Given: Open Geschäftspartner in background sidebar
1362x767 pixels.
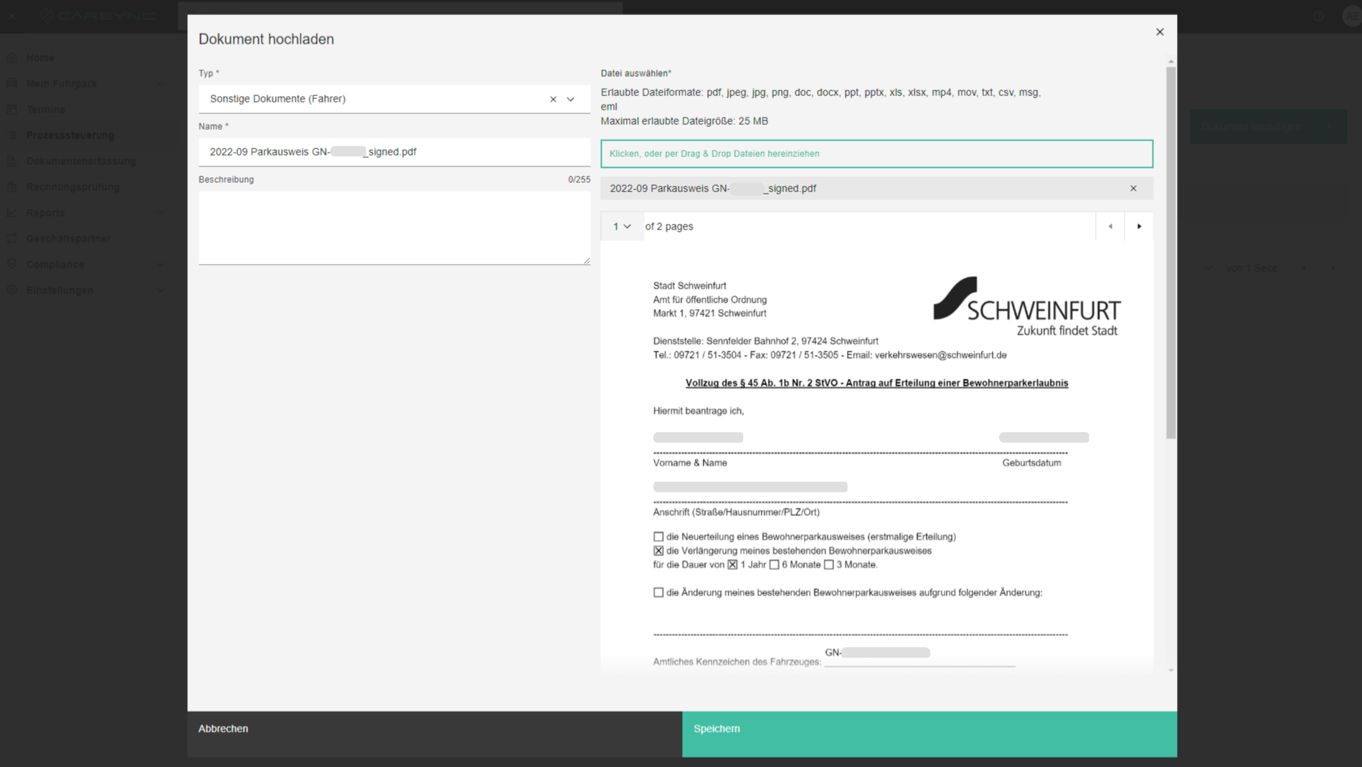Looking at the screenshot, I should [69, 238].
